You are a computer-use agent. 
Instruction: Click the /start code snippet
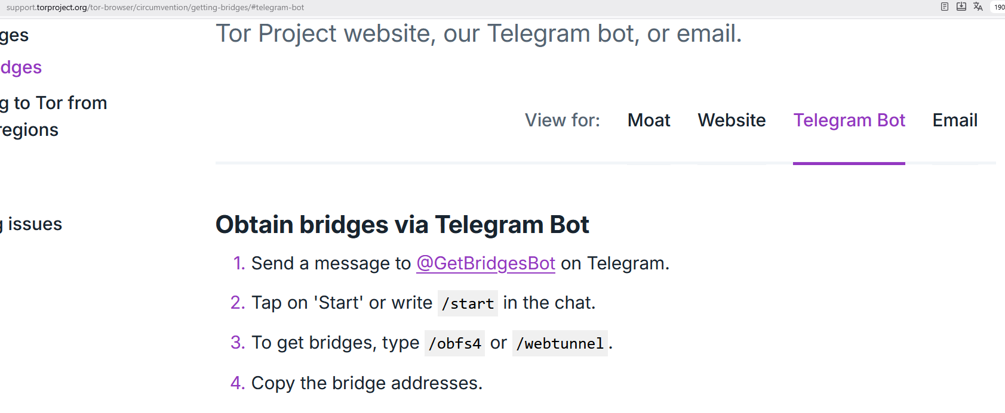pyautogui.click(x=468, y=304)
